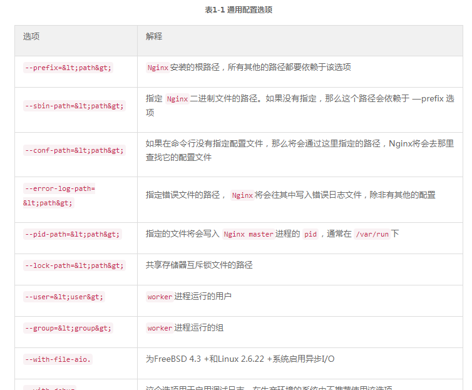Click the Nginx code in error-log description
This screenshot has height=390, width=472.
click(x=242, y=195)
